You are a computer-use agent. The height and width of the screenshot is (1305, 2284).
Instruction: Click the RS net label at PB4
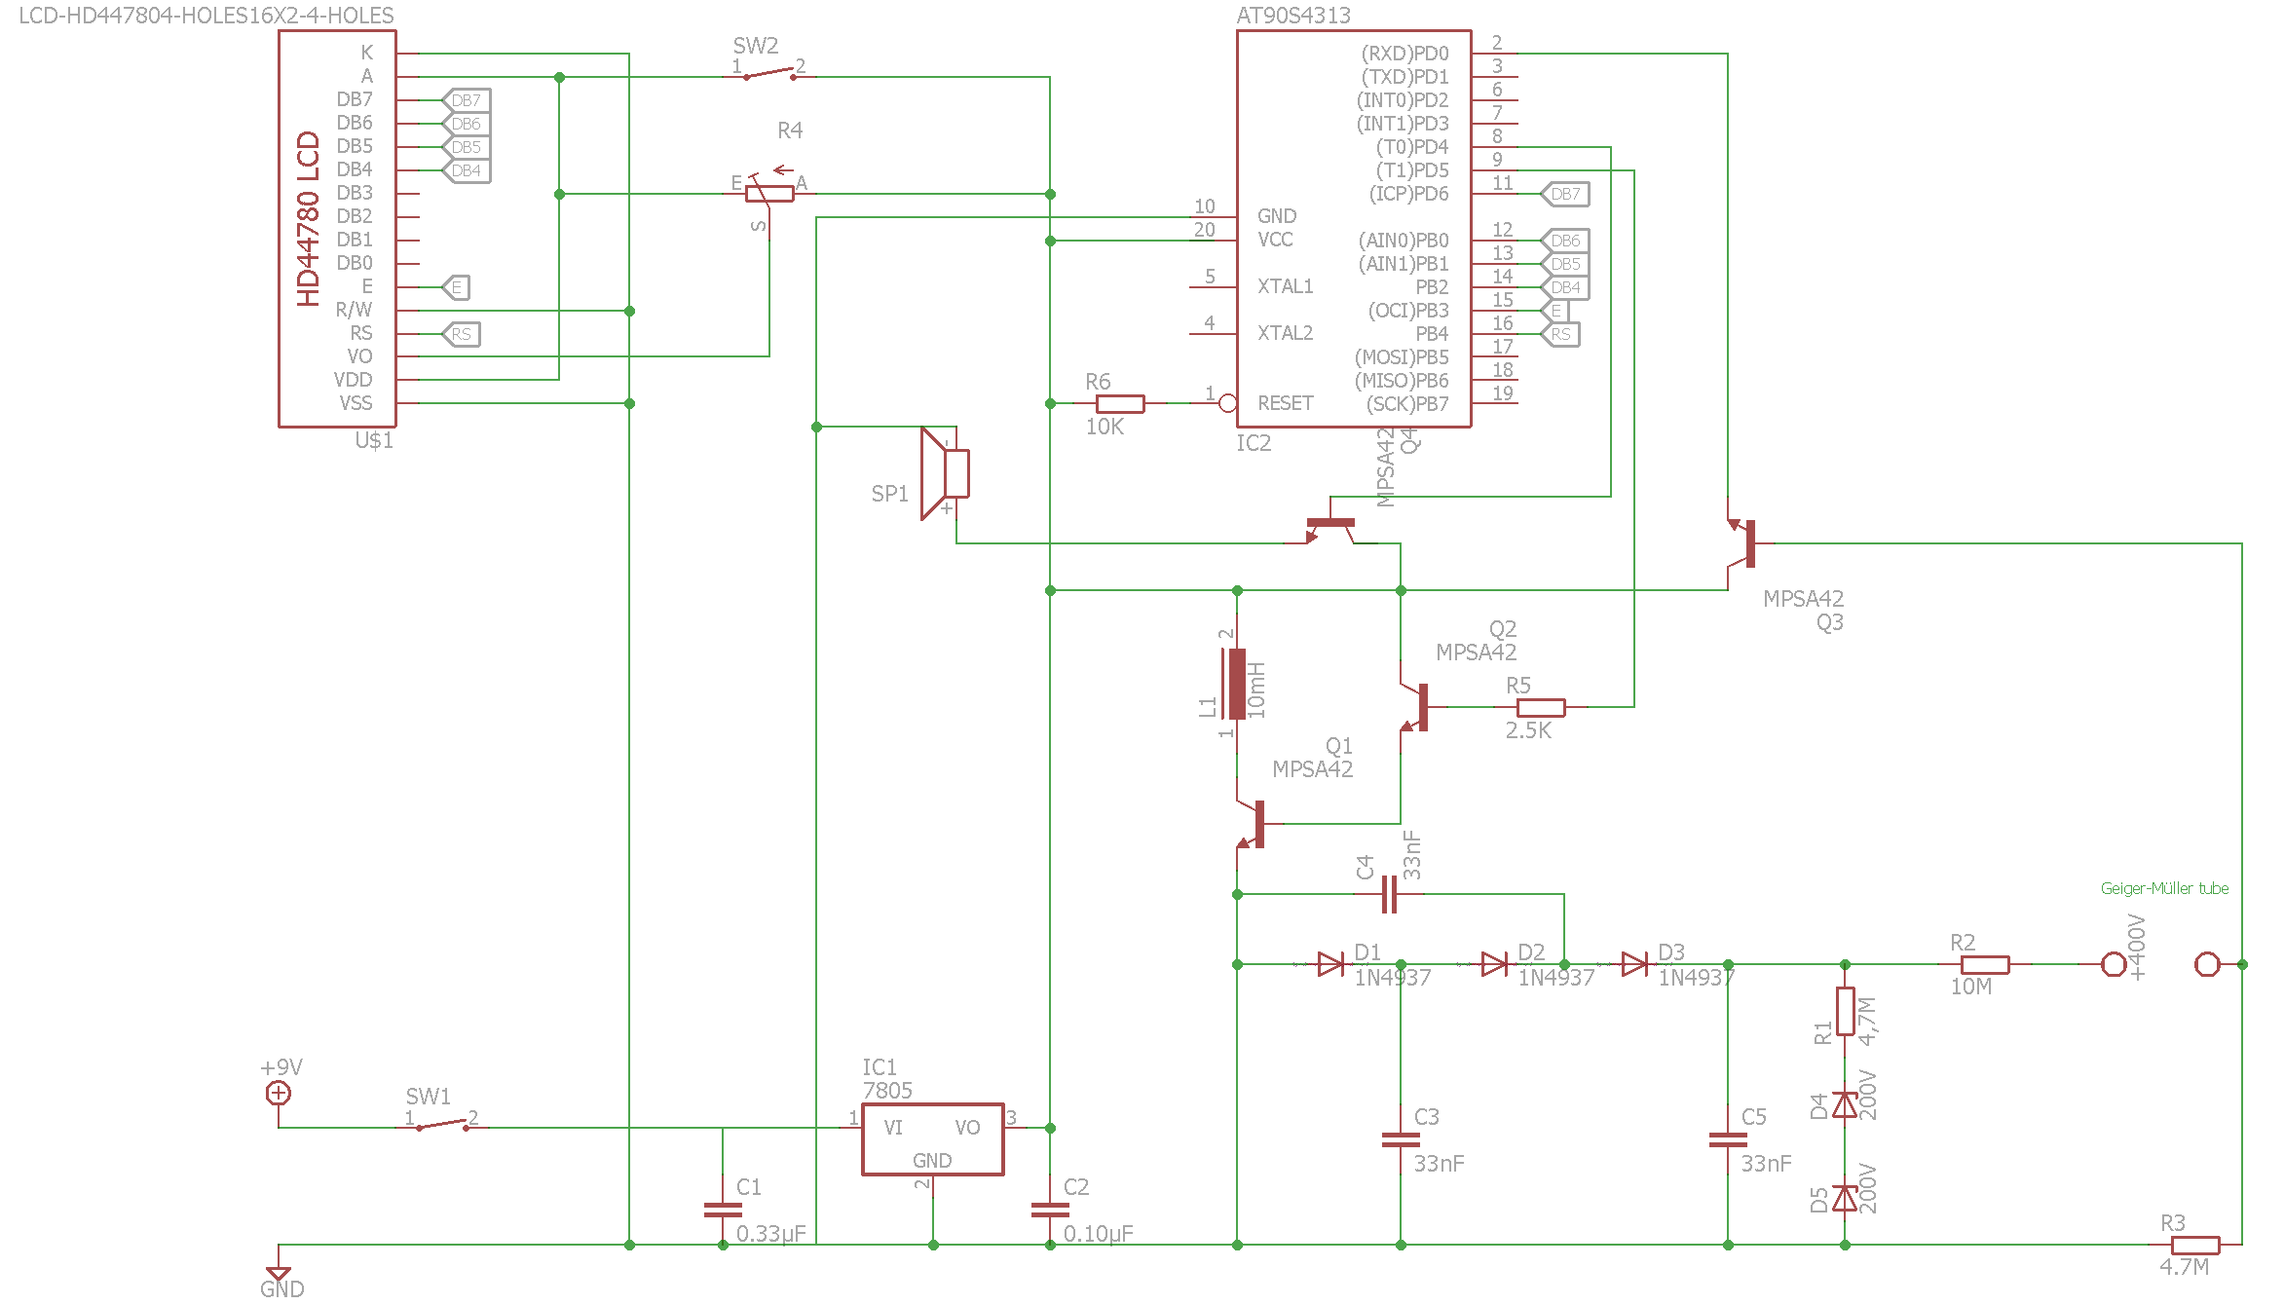(1560, 334)
